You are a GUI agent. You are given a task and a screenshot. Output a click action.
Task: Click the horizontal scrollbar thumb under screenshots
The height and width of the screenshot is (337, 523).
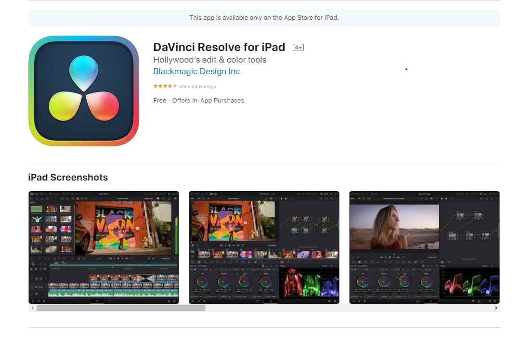point(121,308)
